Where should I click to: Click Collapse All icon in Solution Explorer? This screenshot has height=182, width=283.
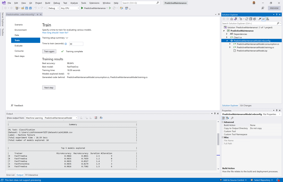(x=251, y=19)
